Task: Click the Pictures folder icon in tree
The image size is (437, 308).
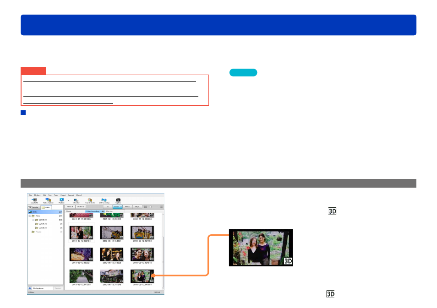Action: coord(33,232)
